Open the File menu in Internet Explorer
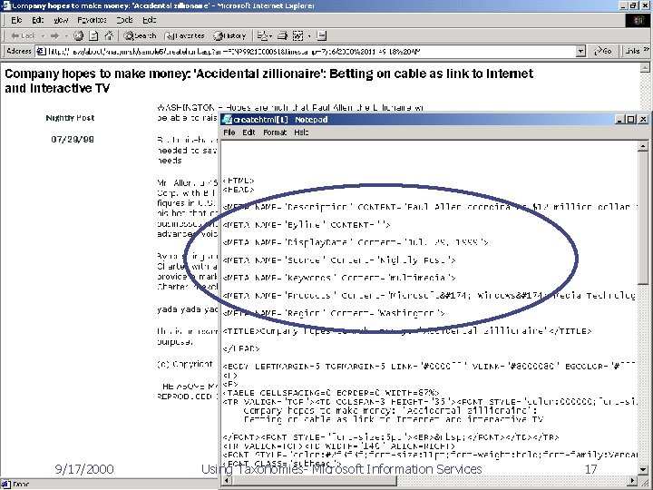 tap(16, 20)
